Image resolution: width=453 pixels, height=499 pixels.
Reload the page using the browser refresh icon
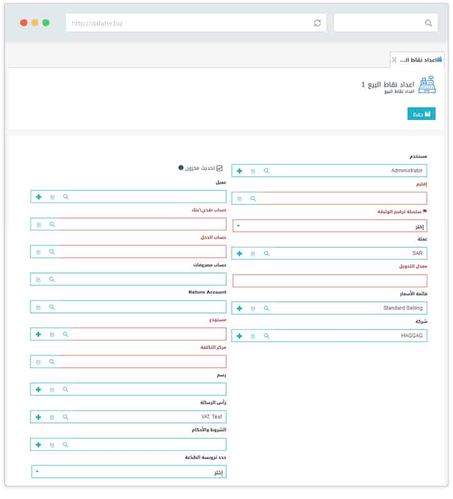(317, 23)
